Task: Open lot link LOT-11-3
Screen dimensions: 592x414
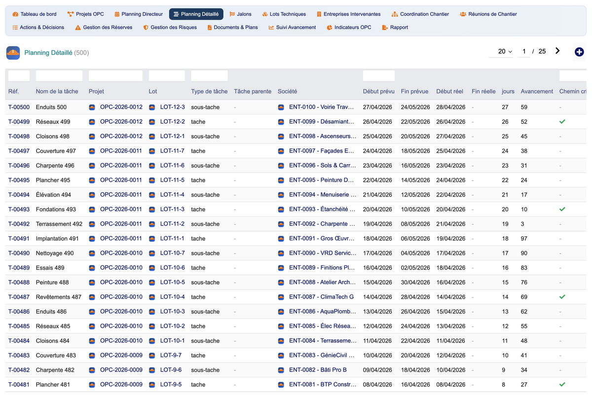Action: [x=172, y=209]
